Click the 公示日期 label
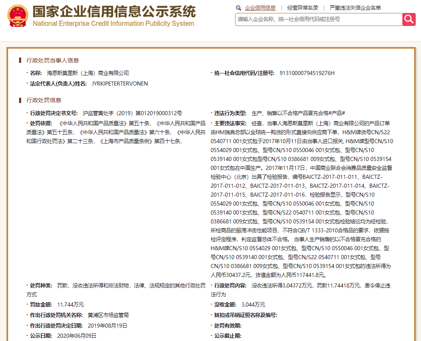Image resolution: width=421 pixels, height=341 pixels. (41, 336)
